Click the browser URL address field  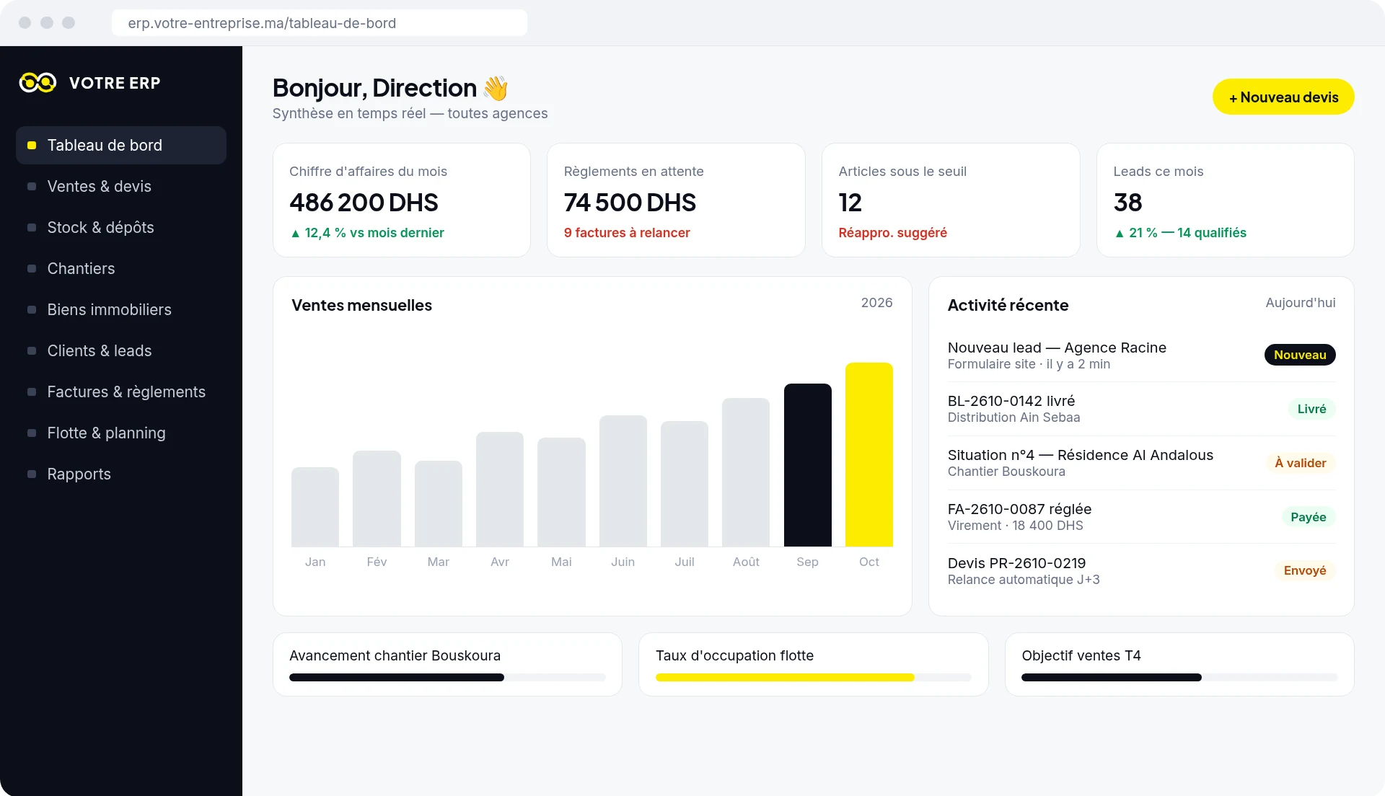tap(320, 22)
